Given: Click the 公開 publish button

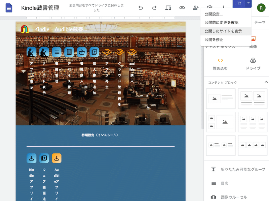Looking at the screenshot, I should pos(239,3).
